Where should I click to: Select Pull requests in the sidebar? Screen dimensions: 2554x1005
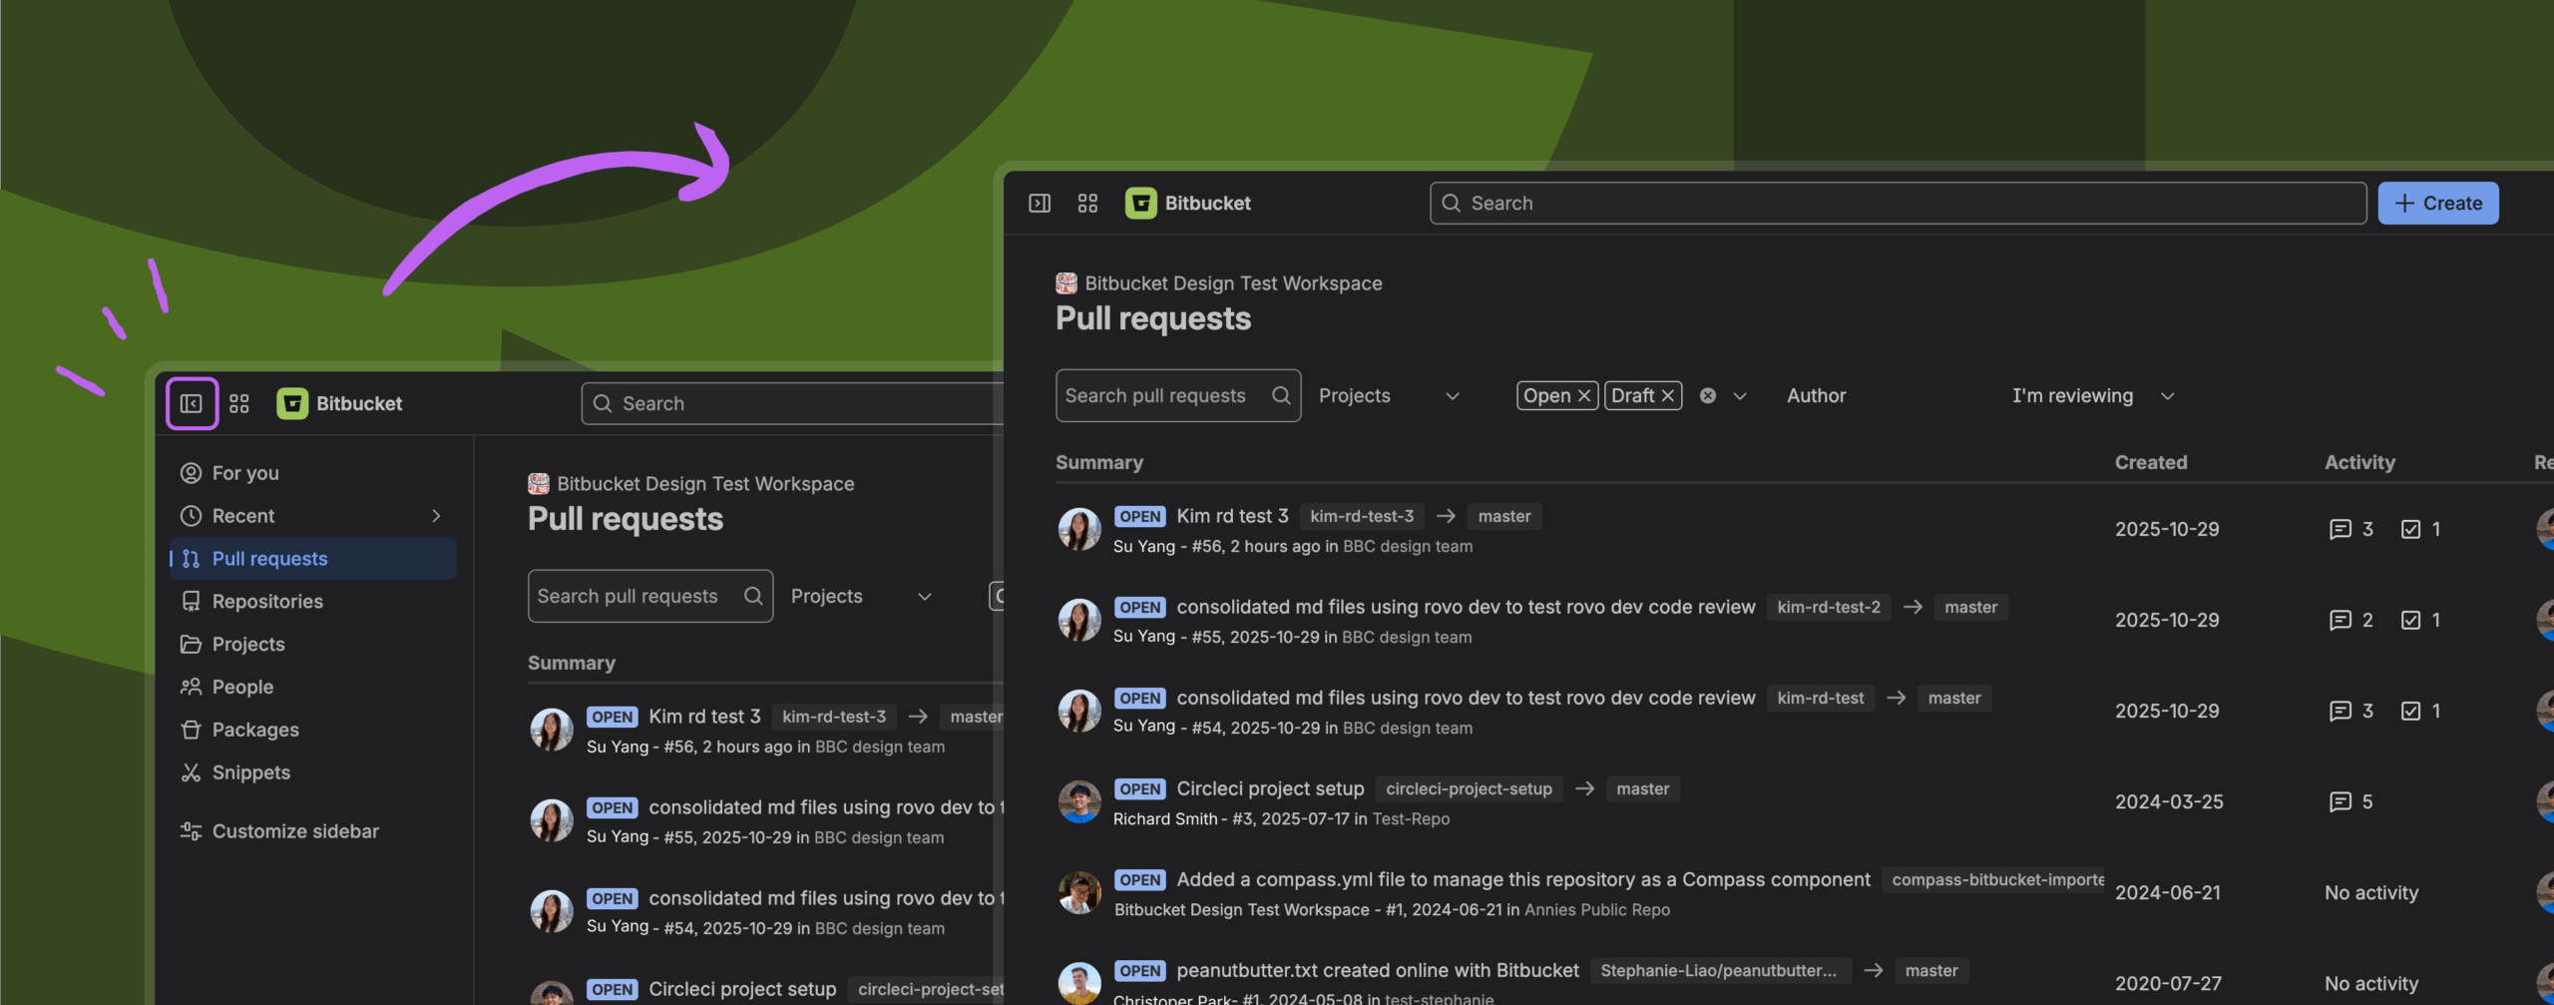click(x=270, y=558)
